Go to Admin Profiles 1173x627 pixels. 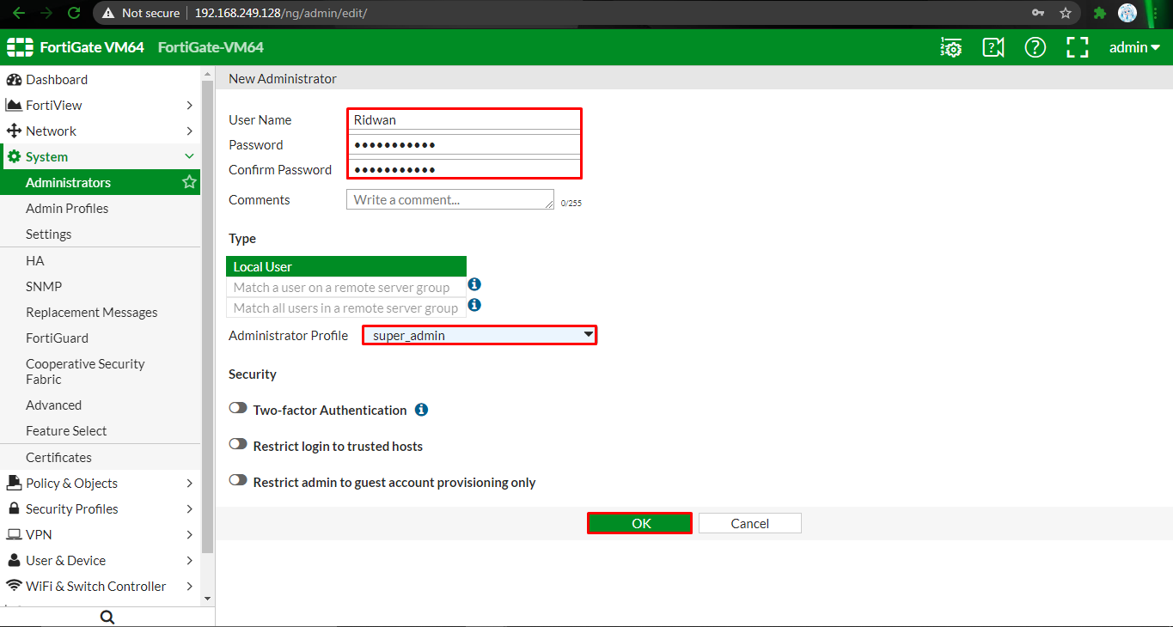[67, 208]
